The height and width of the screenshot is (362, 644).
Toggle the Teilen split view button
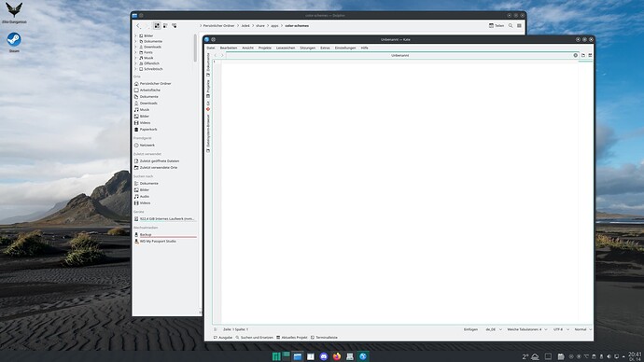(497, 25)
